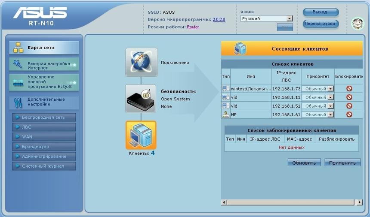370x217 pixels.
Task: Block the wintest client with red icon
Action: (x=349, y=89)
